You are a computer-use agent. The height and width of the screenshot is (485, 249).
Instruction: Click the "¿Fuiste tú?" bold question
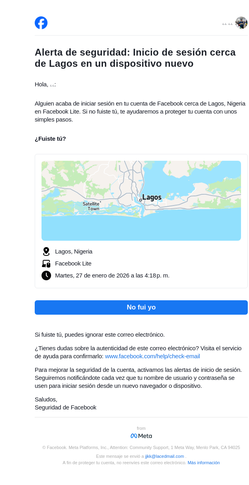click(50, 139)
